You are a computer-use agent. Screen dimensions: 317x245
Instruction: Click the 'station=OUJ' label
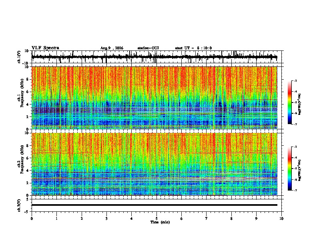(x=148, y=48)
